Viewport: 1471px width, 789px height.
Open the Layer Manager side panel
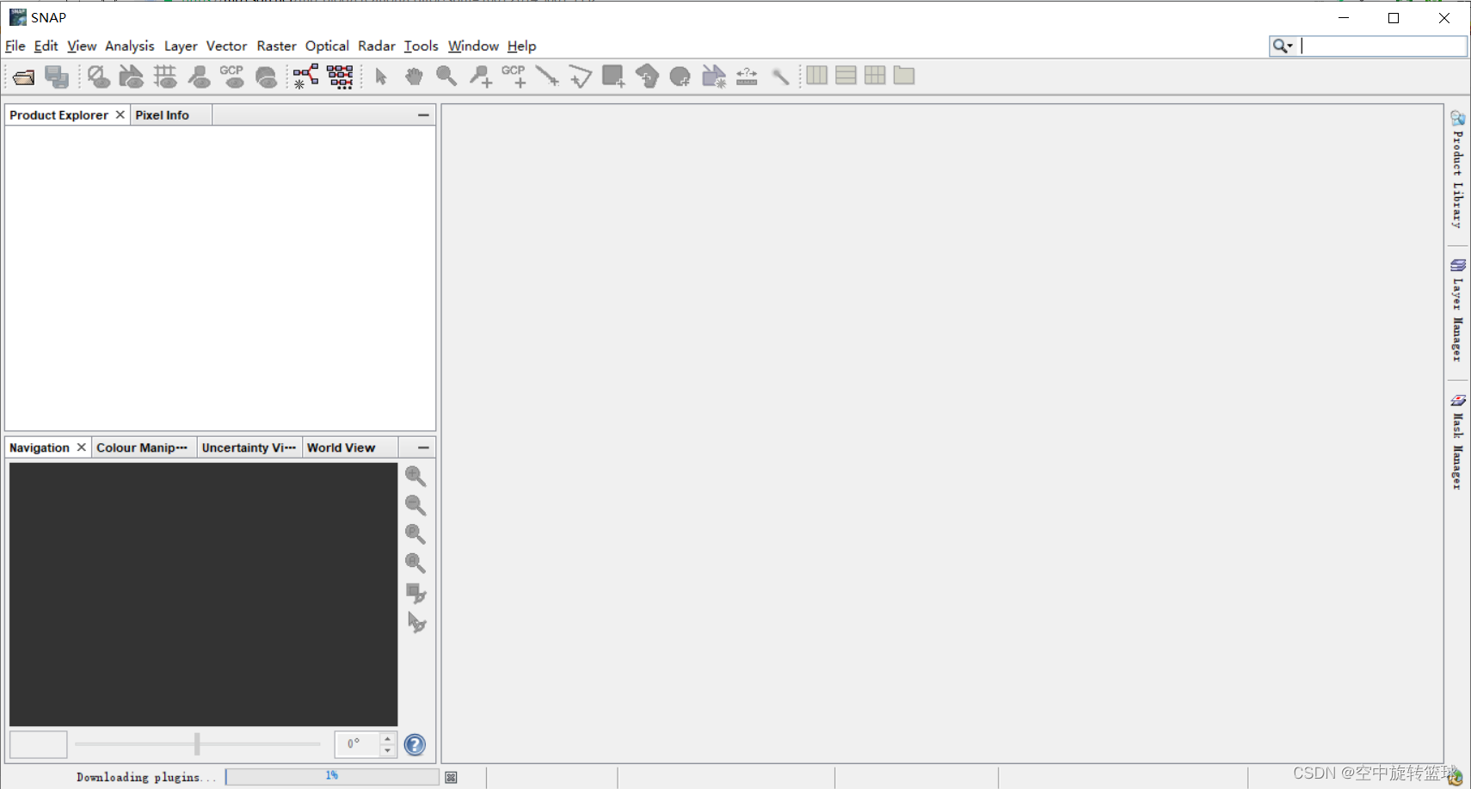point(1457,310)
